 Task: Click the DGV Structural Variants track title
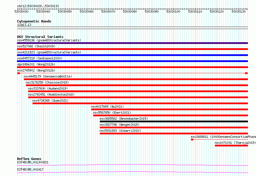pyautogui.click(x=40, y=37)
